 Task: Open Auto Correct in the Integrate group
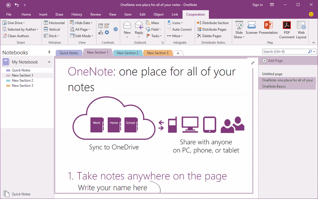click(x=179, y=30)
